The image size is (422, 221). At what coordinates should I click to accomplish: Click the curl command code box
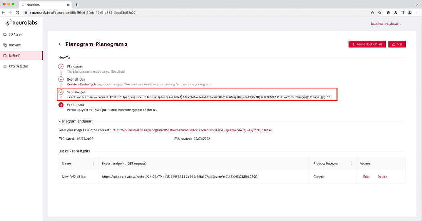click(x=199, y=97)
